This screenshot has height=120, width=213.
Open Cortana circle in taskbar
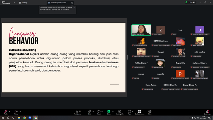pyautogui.click(x=13, y=118)
